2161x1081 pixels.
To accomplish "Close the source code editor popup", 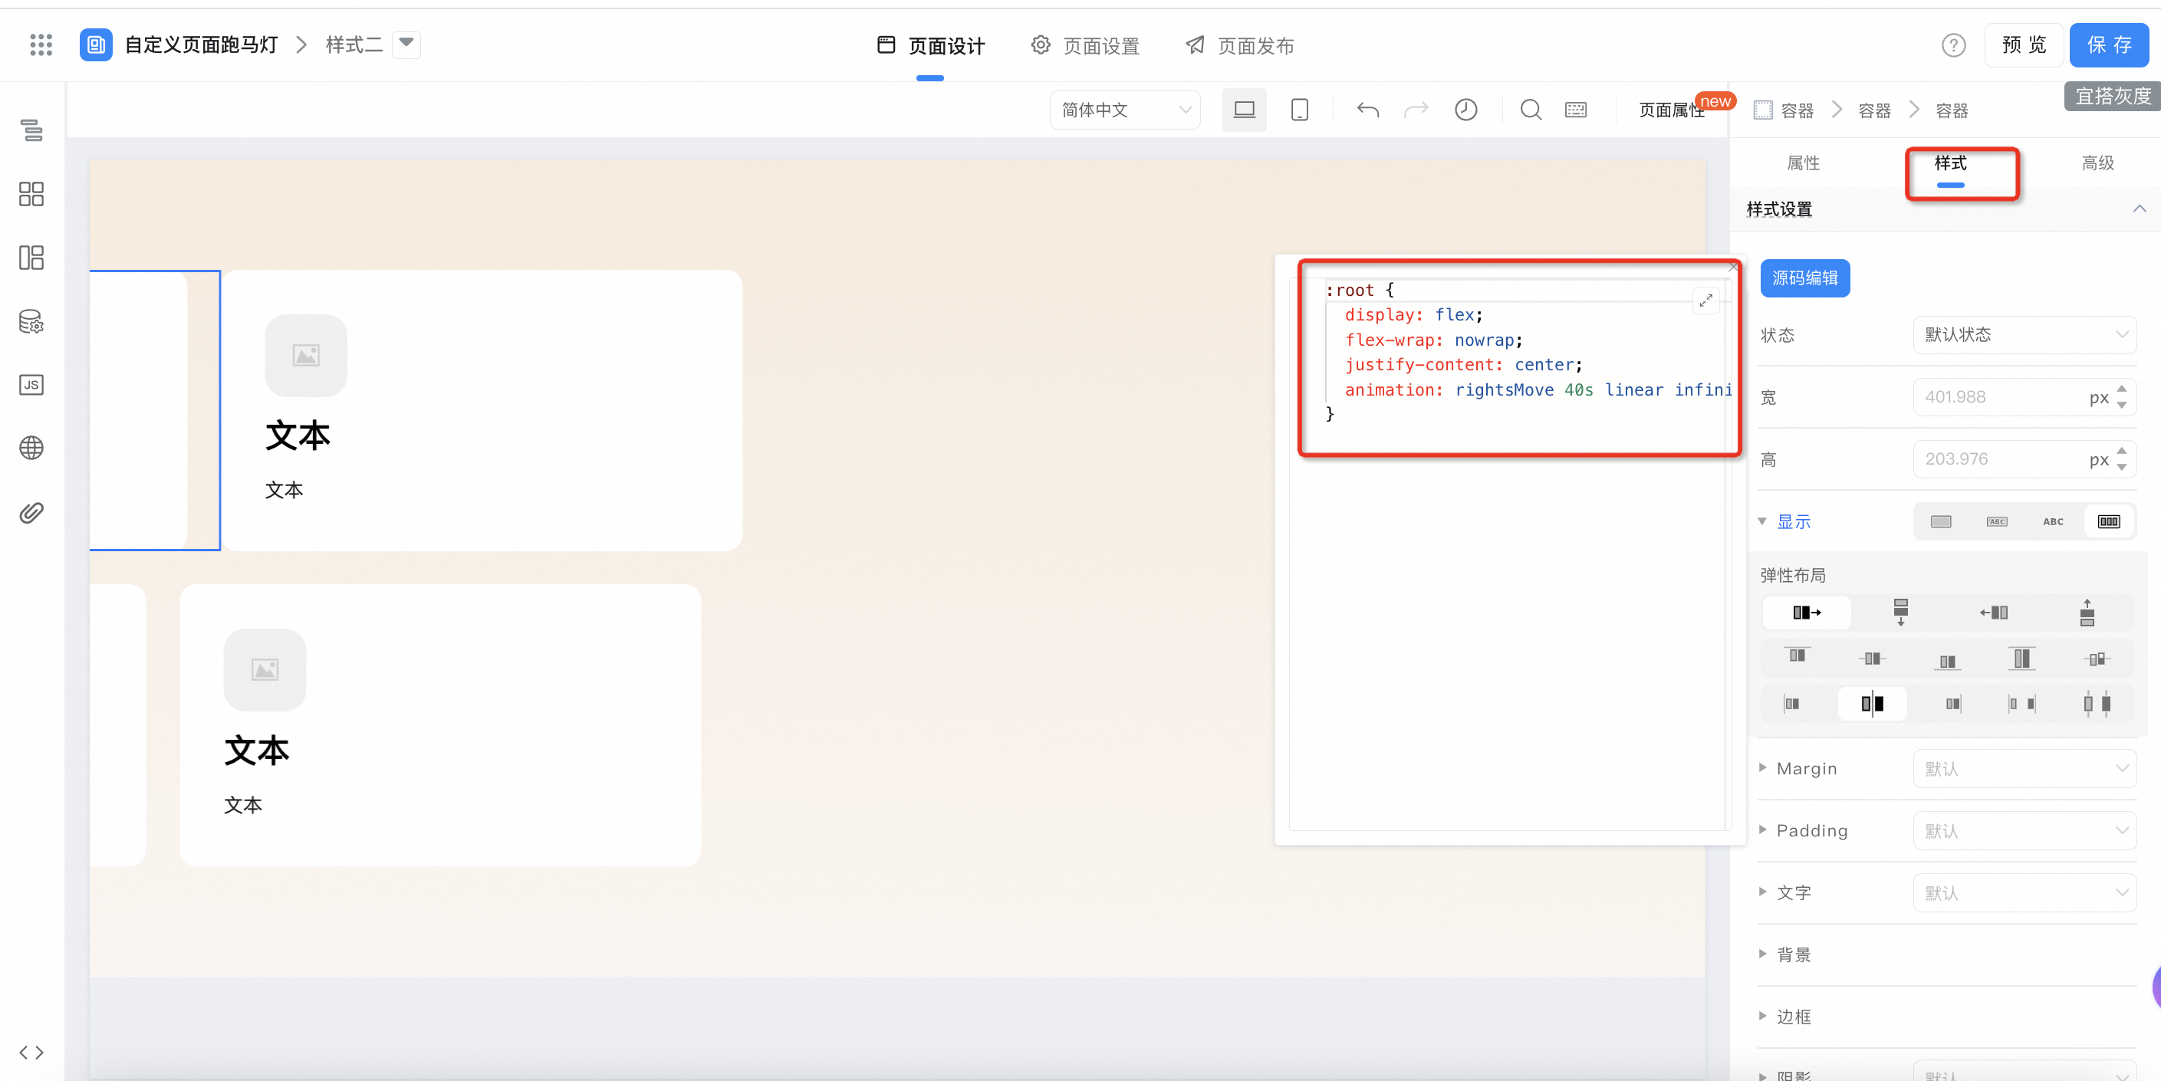I will (x=1732, y=267).
